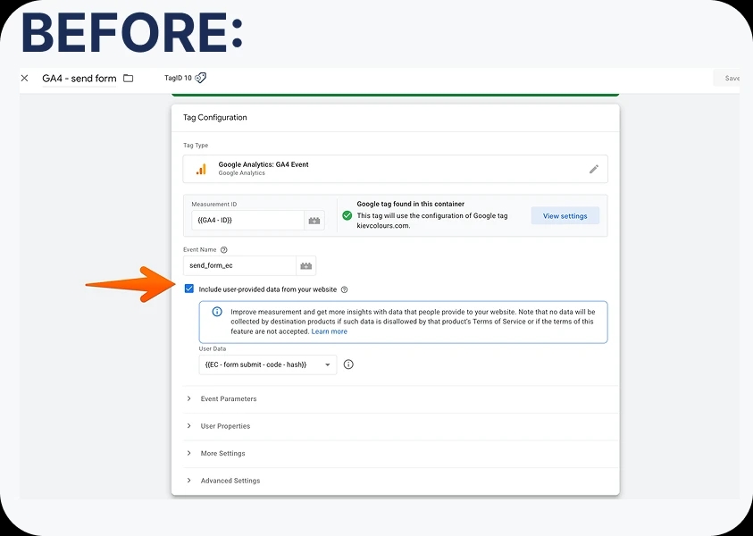Click the green checkmark status icon
This screenshot has height=536, width=753.
pyautogui.click(x=347, y=215)
